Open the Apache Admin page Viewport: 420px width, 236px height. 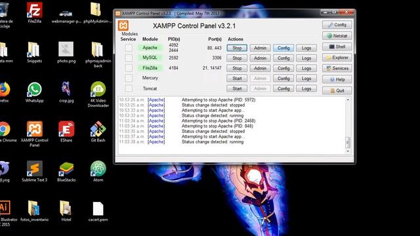[260, 48]
